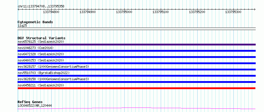
Task: Click the blue bar under nsv6472328
Action: coord(136,57)
